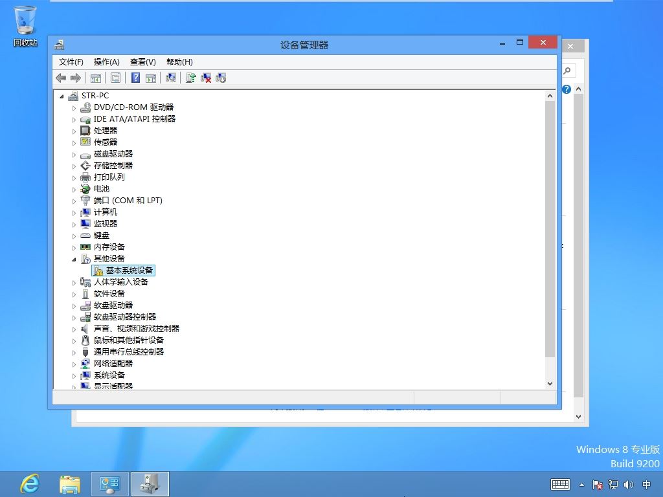
Task: Click device tree scrollbar up arrow
Action: coord(550,96)
